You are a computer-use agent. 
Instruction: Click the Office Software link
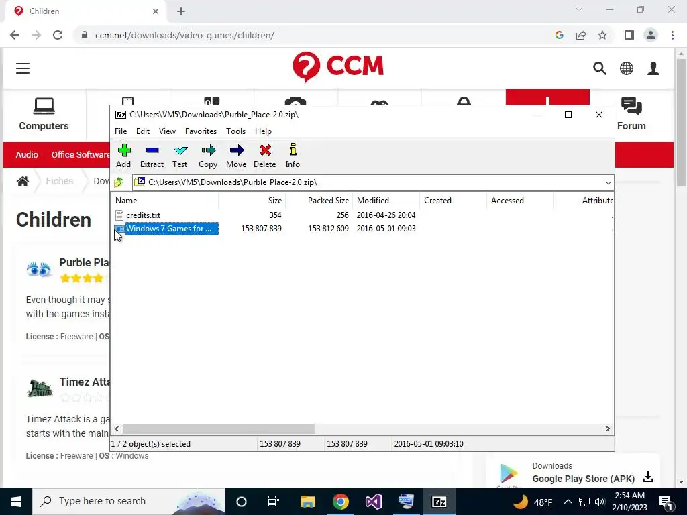[81, 155]
